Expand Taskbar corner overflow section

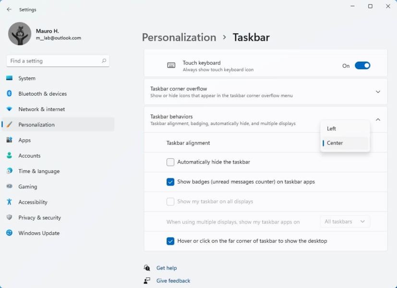point(378,92)
